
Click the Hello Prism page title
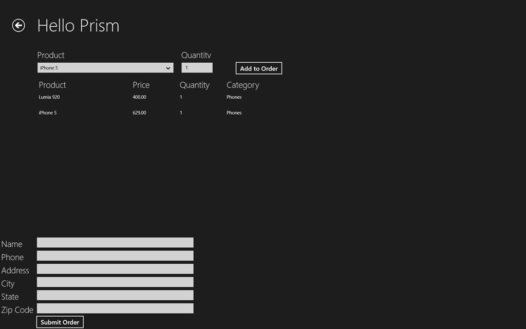click(x=78, y=26)
